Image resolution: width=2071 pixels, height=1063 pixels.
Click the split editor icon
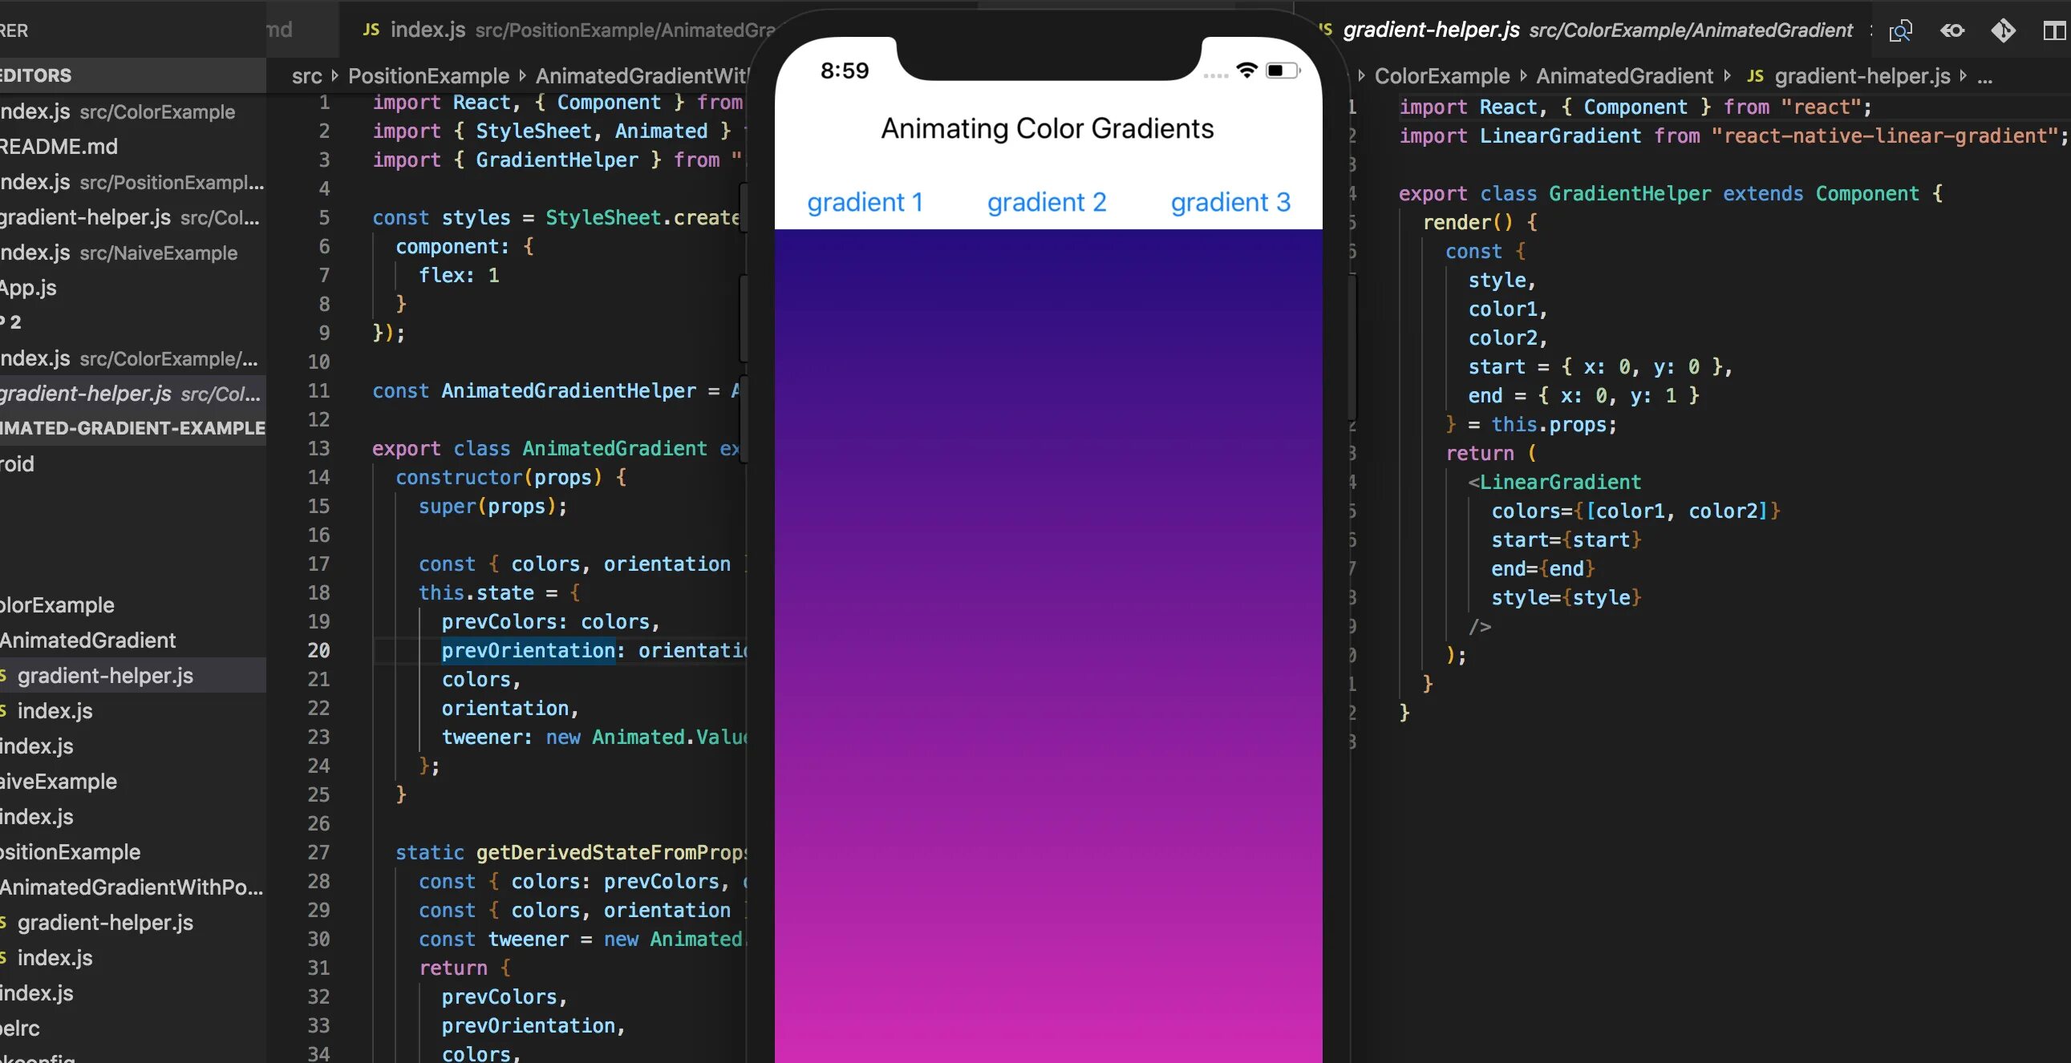point(2053,30)
